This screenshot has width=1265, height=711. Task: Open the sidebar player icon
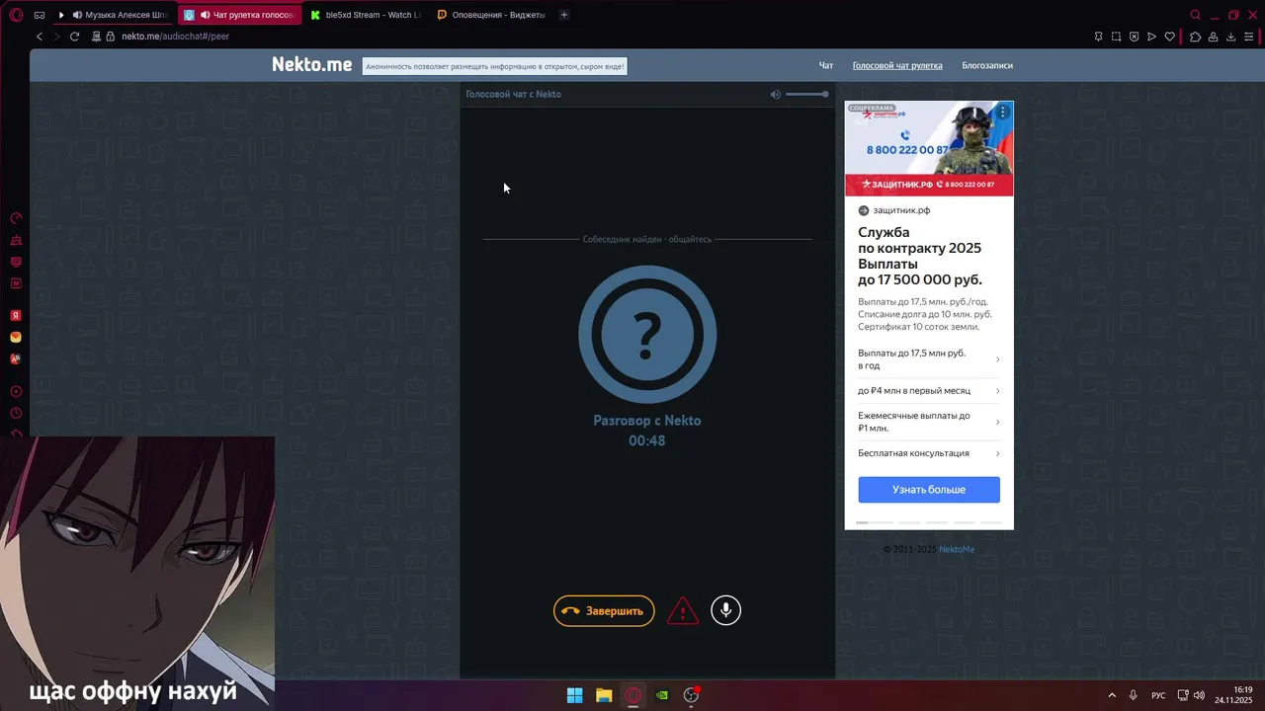[16, 392]
